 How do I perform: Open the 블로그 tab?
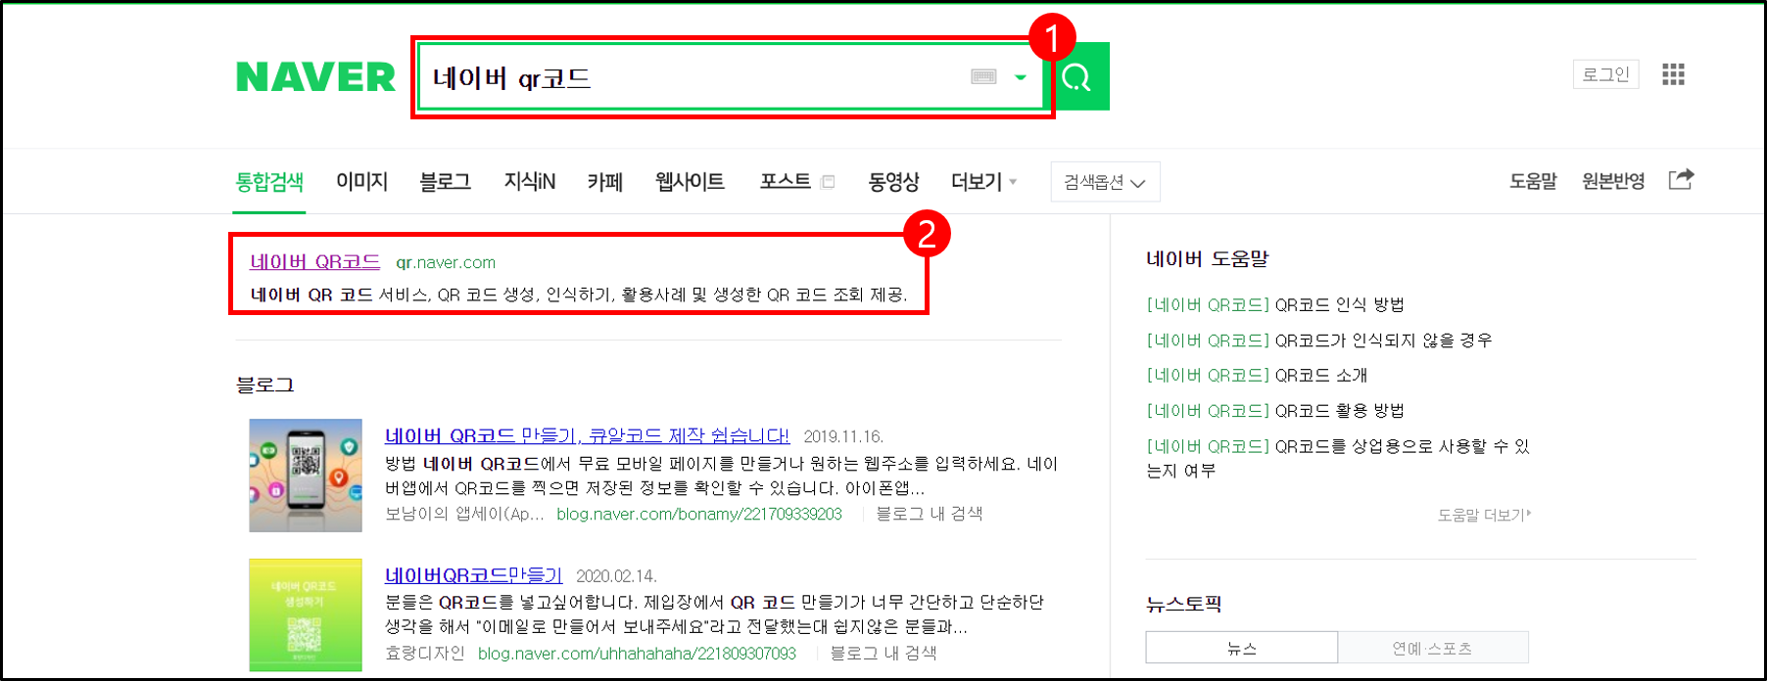click(446, 182)
